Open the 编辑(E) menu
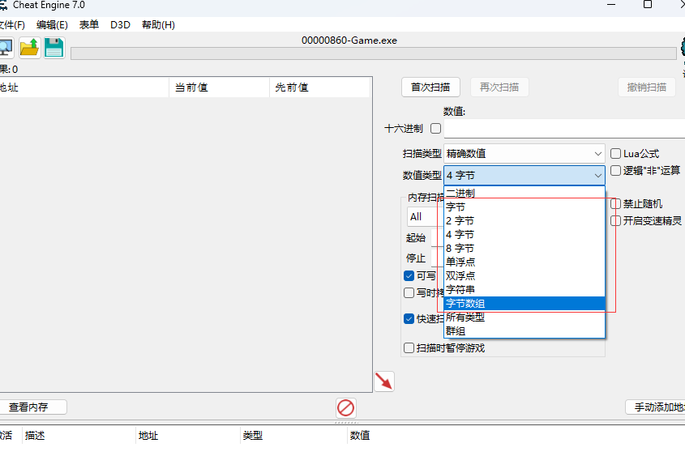The image size is (685, 473). click(52, 25)
